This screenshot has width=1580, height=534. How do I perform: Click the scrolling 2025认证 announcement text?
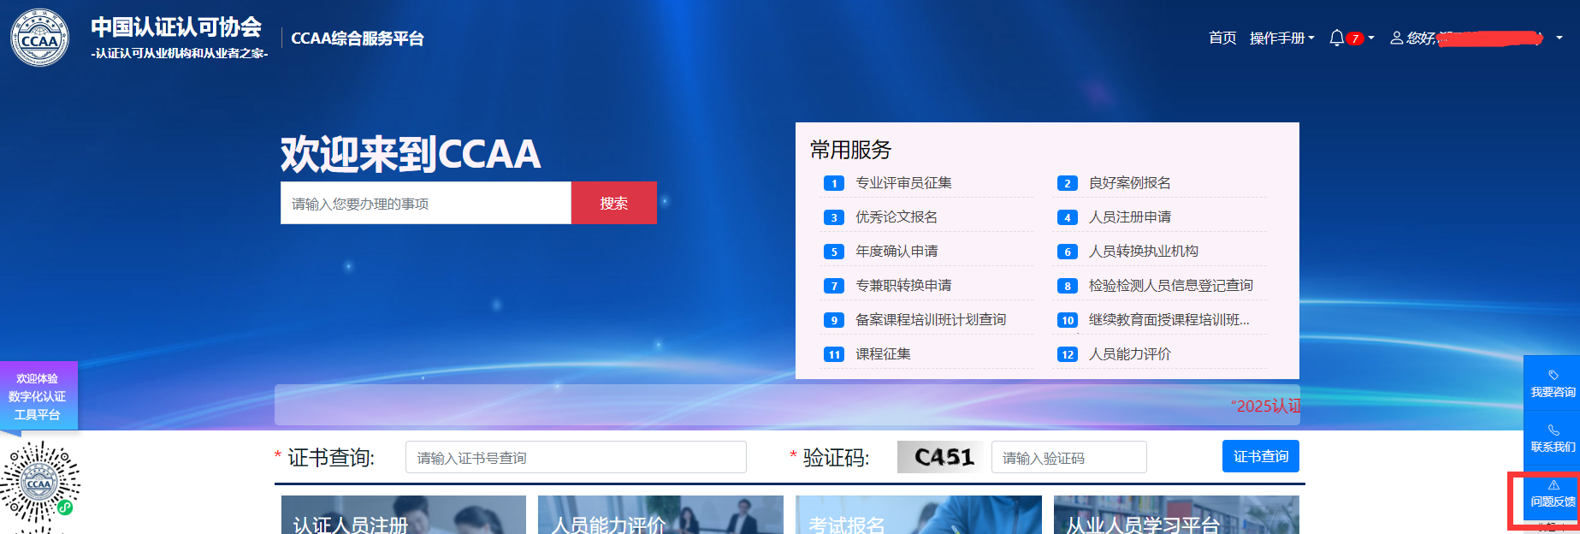(1265, 406)
